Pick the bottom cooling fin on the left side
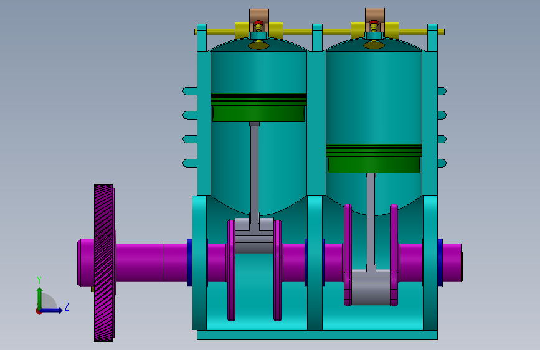Screen dimensions: 540x350 click(x=190, y=163)
